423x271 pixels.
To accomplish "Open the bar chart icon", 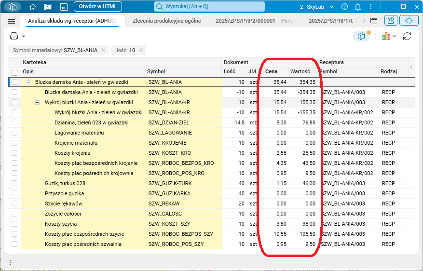I will [x=386, y=36].
